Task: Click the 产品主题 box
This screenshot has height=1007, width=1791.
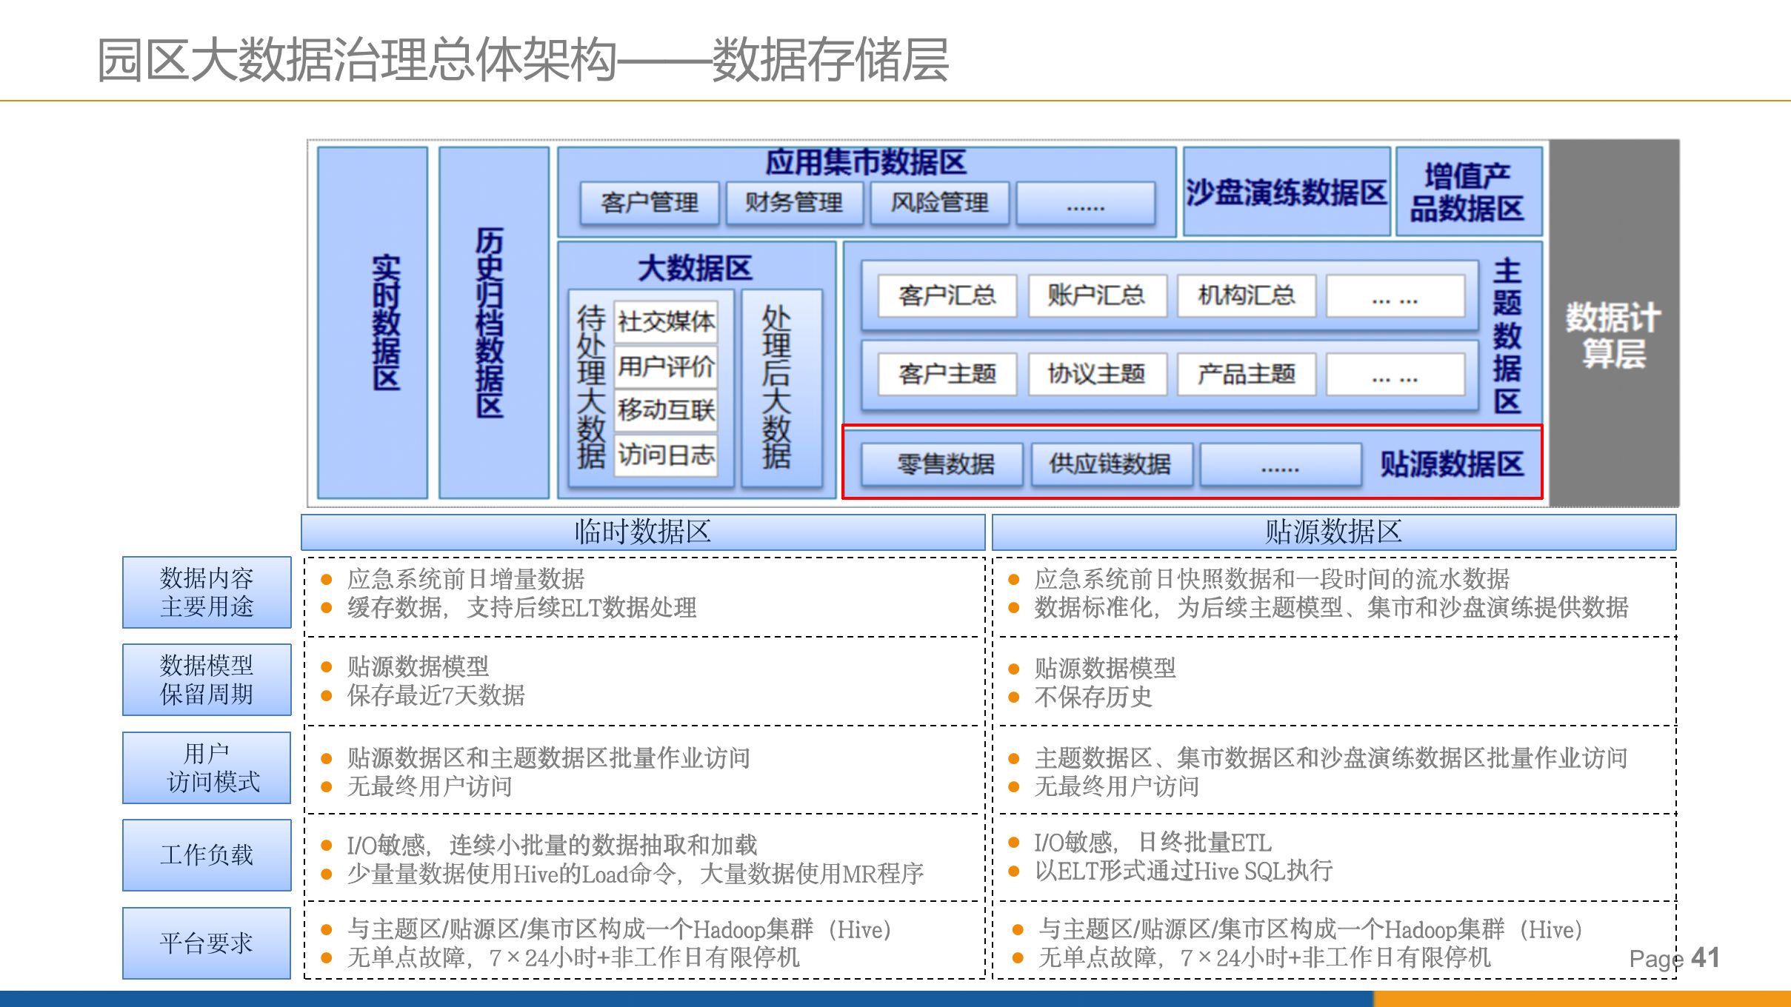Action: pos(1247,374)
